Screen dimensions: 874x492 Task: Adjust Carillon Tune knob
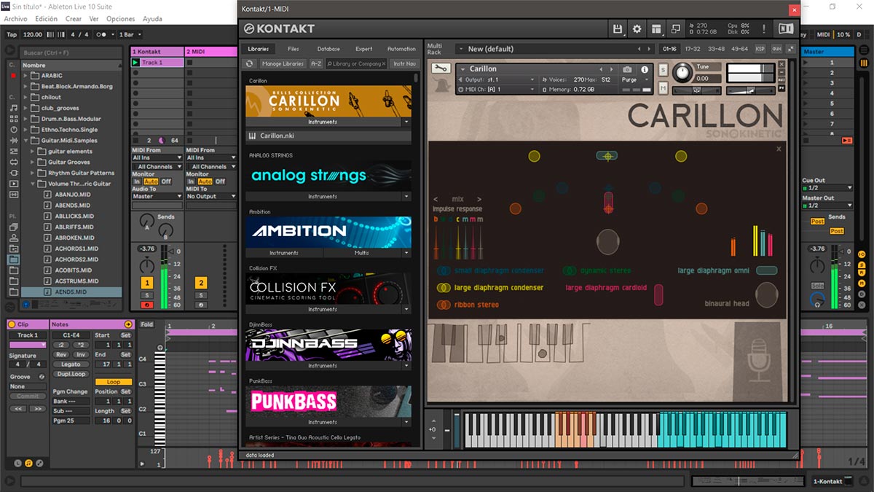pos(682,72)
